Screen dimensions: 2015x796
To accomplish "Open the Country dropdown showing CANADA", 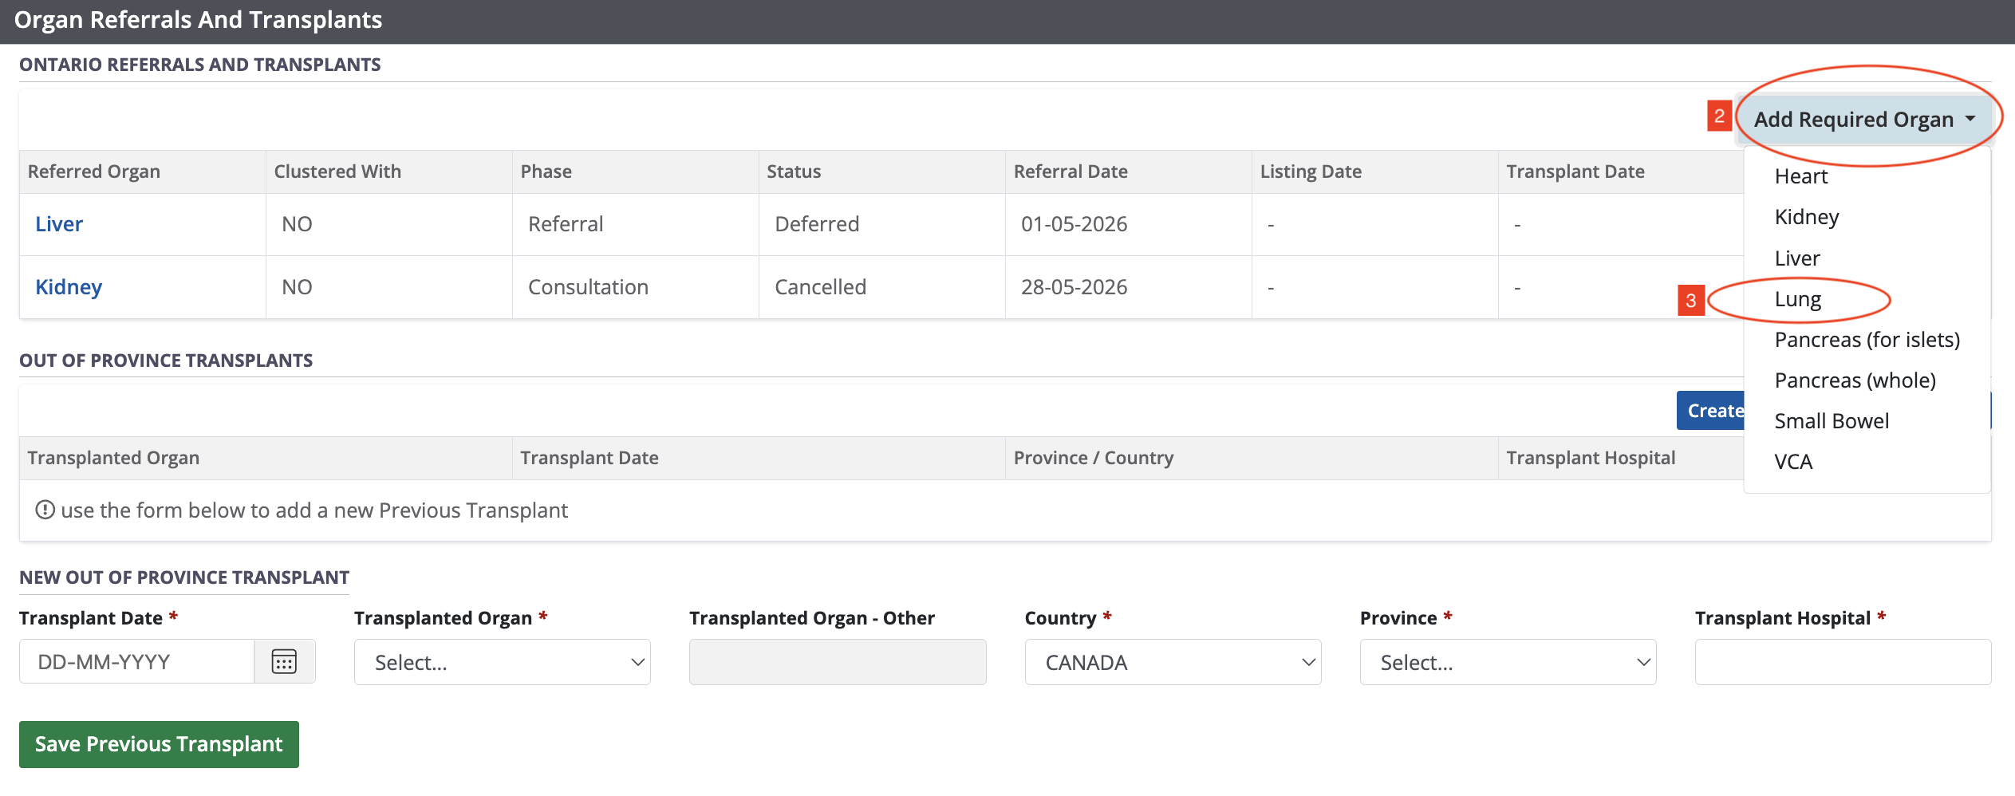I will (x=1173, y=662).
